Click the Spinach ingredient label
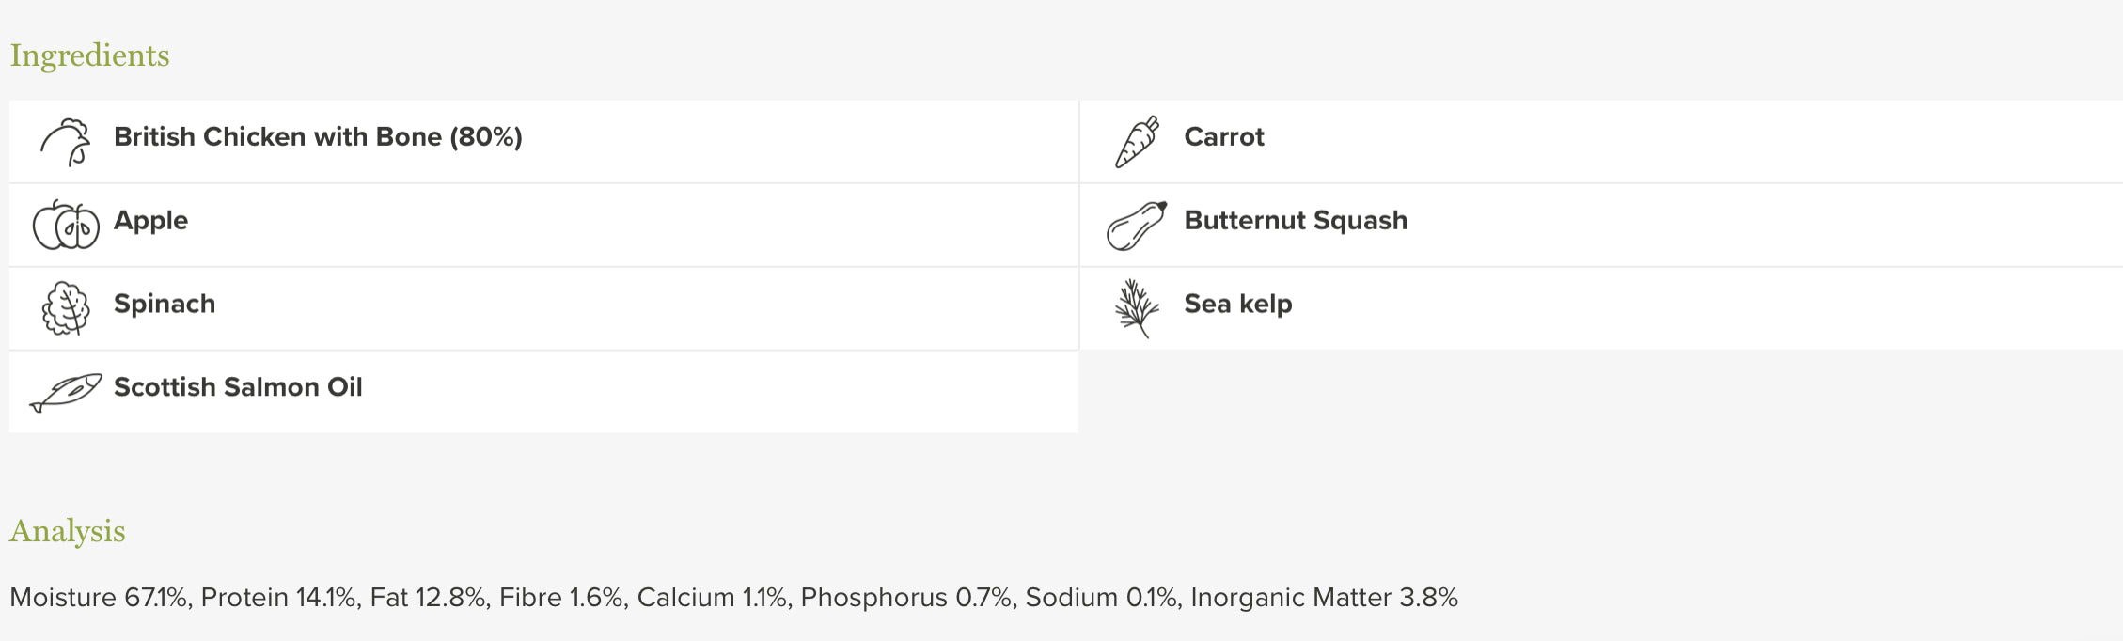Screen dimensions: 2123x641 (165, 305)
